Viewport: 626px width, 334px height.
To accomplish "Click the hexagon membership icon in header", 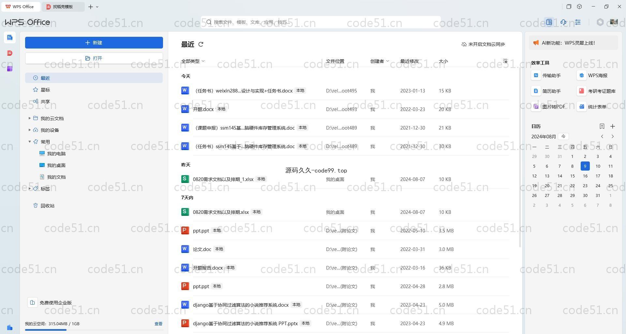I will click(600, 22).
